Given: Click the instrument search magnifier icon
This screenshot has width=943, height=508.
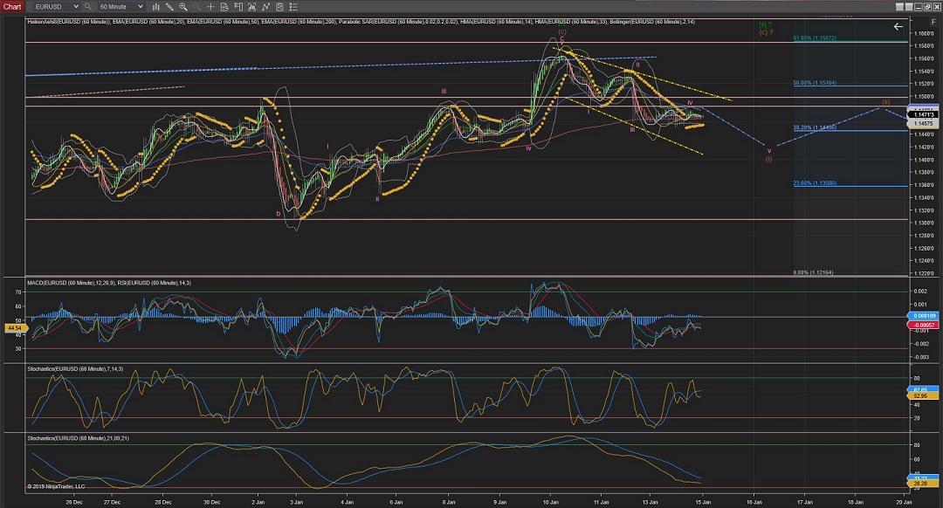Looking at the screenshot, I should coord(88,7).
